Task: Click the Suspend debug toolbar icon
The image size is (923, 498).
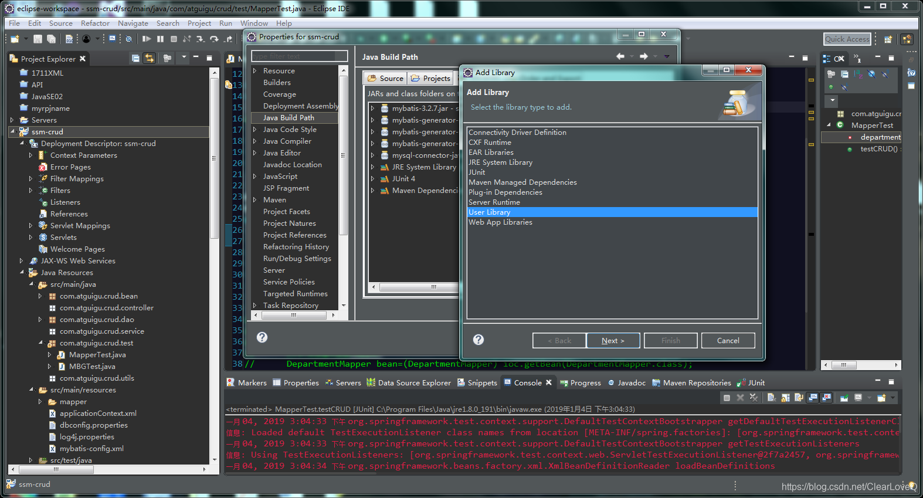Action: 160,39
